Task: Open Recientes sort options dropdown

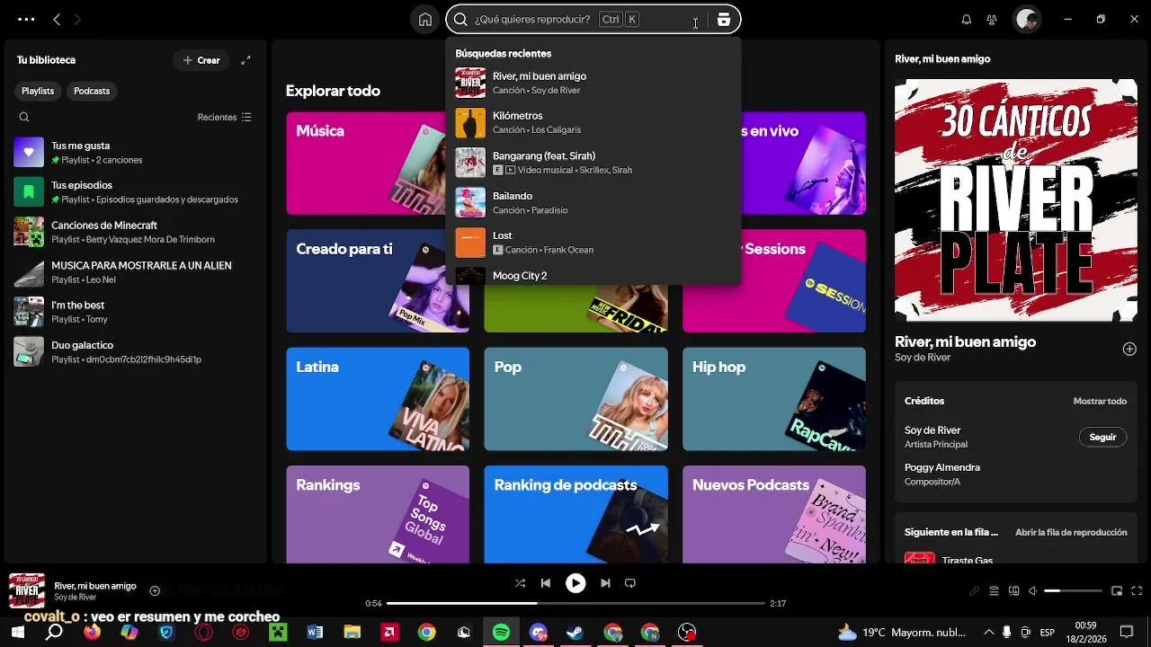Action: pyautogui.click(x=225, y=117)
